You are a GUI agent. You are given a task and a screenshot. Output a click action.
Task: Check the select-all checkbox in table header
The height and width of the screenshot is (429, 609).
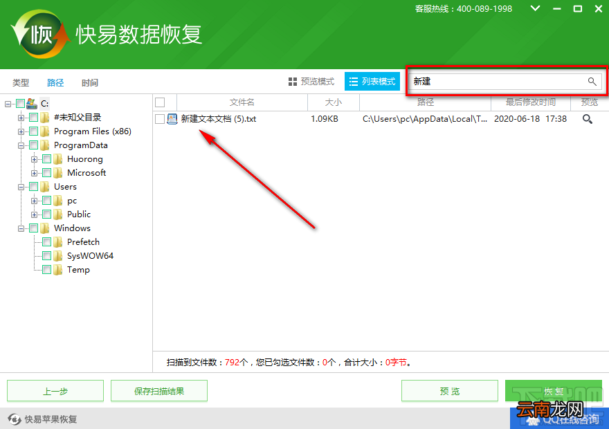[160, 102]
